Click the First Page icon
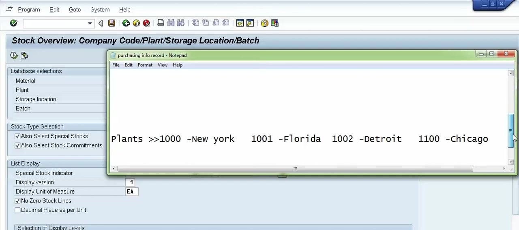519x230 pixels. tap(195, 23)
